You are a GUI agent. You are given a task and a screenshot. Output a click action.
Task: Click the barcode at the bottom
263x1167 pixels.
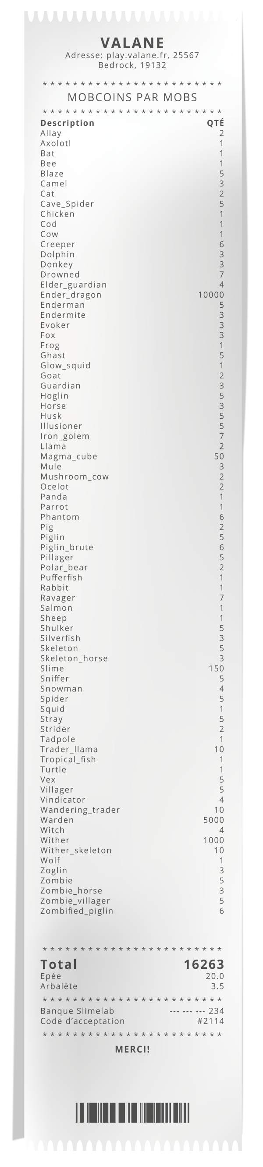click(x=132, y=1113)
